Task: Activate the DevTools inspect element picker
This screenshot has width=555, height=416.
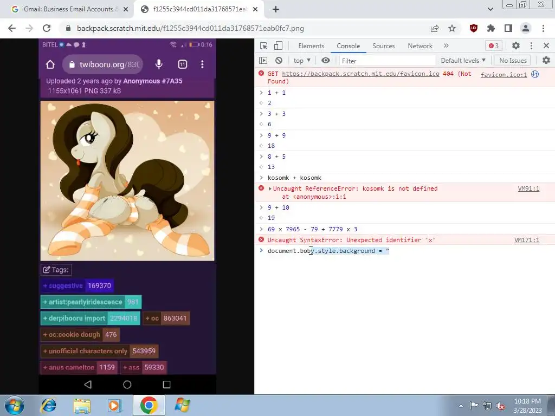Action: click(x=263, y=45)
